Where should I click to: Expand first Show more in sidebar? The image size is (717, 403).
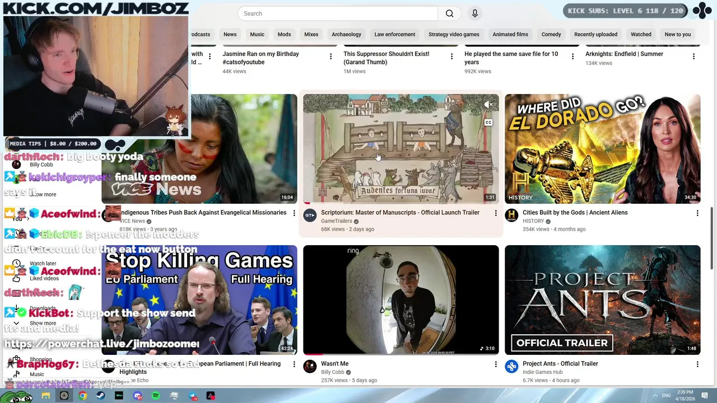43,194
